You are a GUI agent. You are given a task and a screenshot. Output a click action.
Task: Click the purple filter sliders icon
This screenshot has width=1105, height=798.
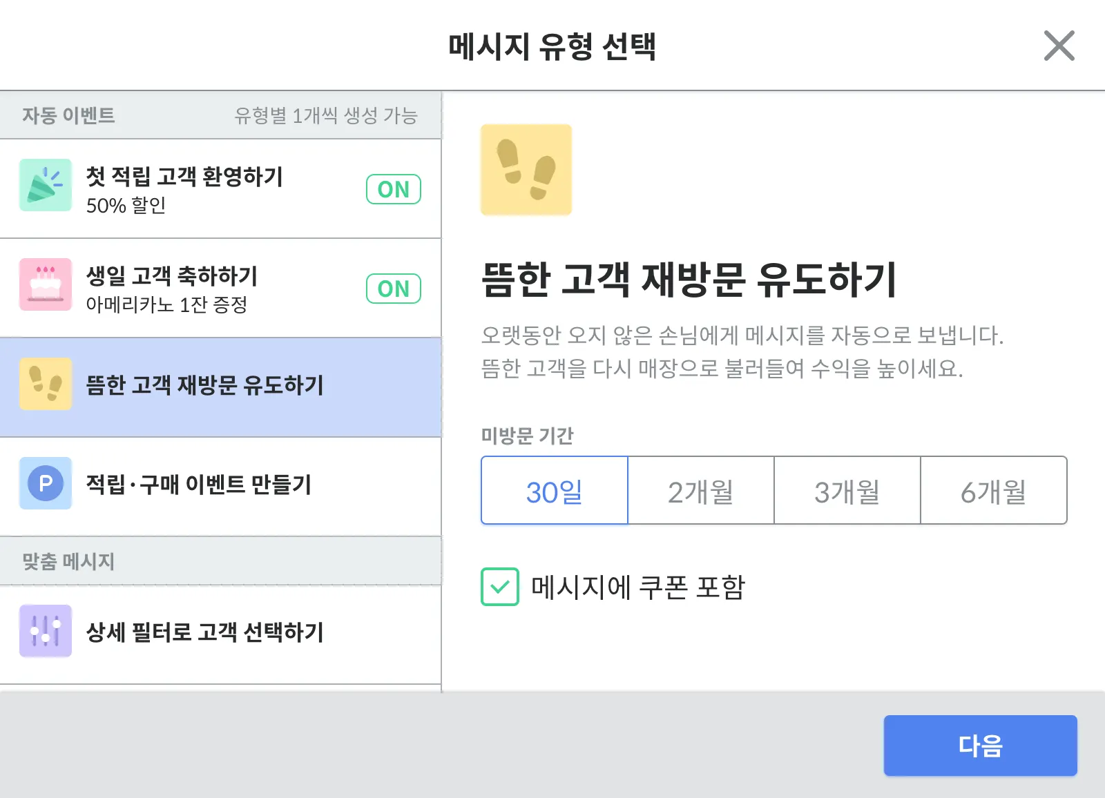click(x=46, y=631)
